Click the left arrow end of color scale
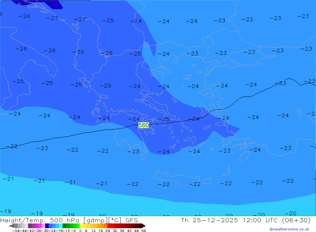 (11, 226)
